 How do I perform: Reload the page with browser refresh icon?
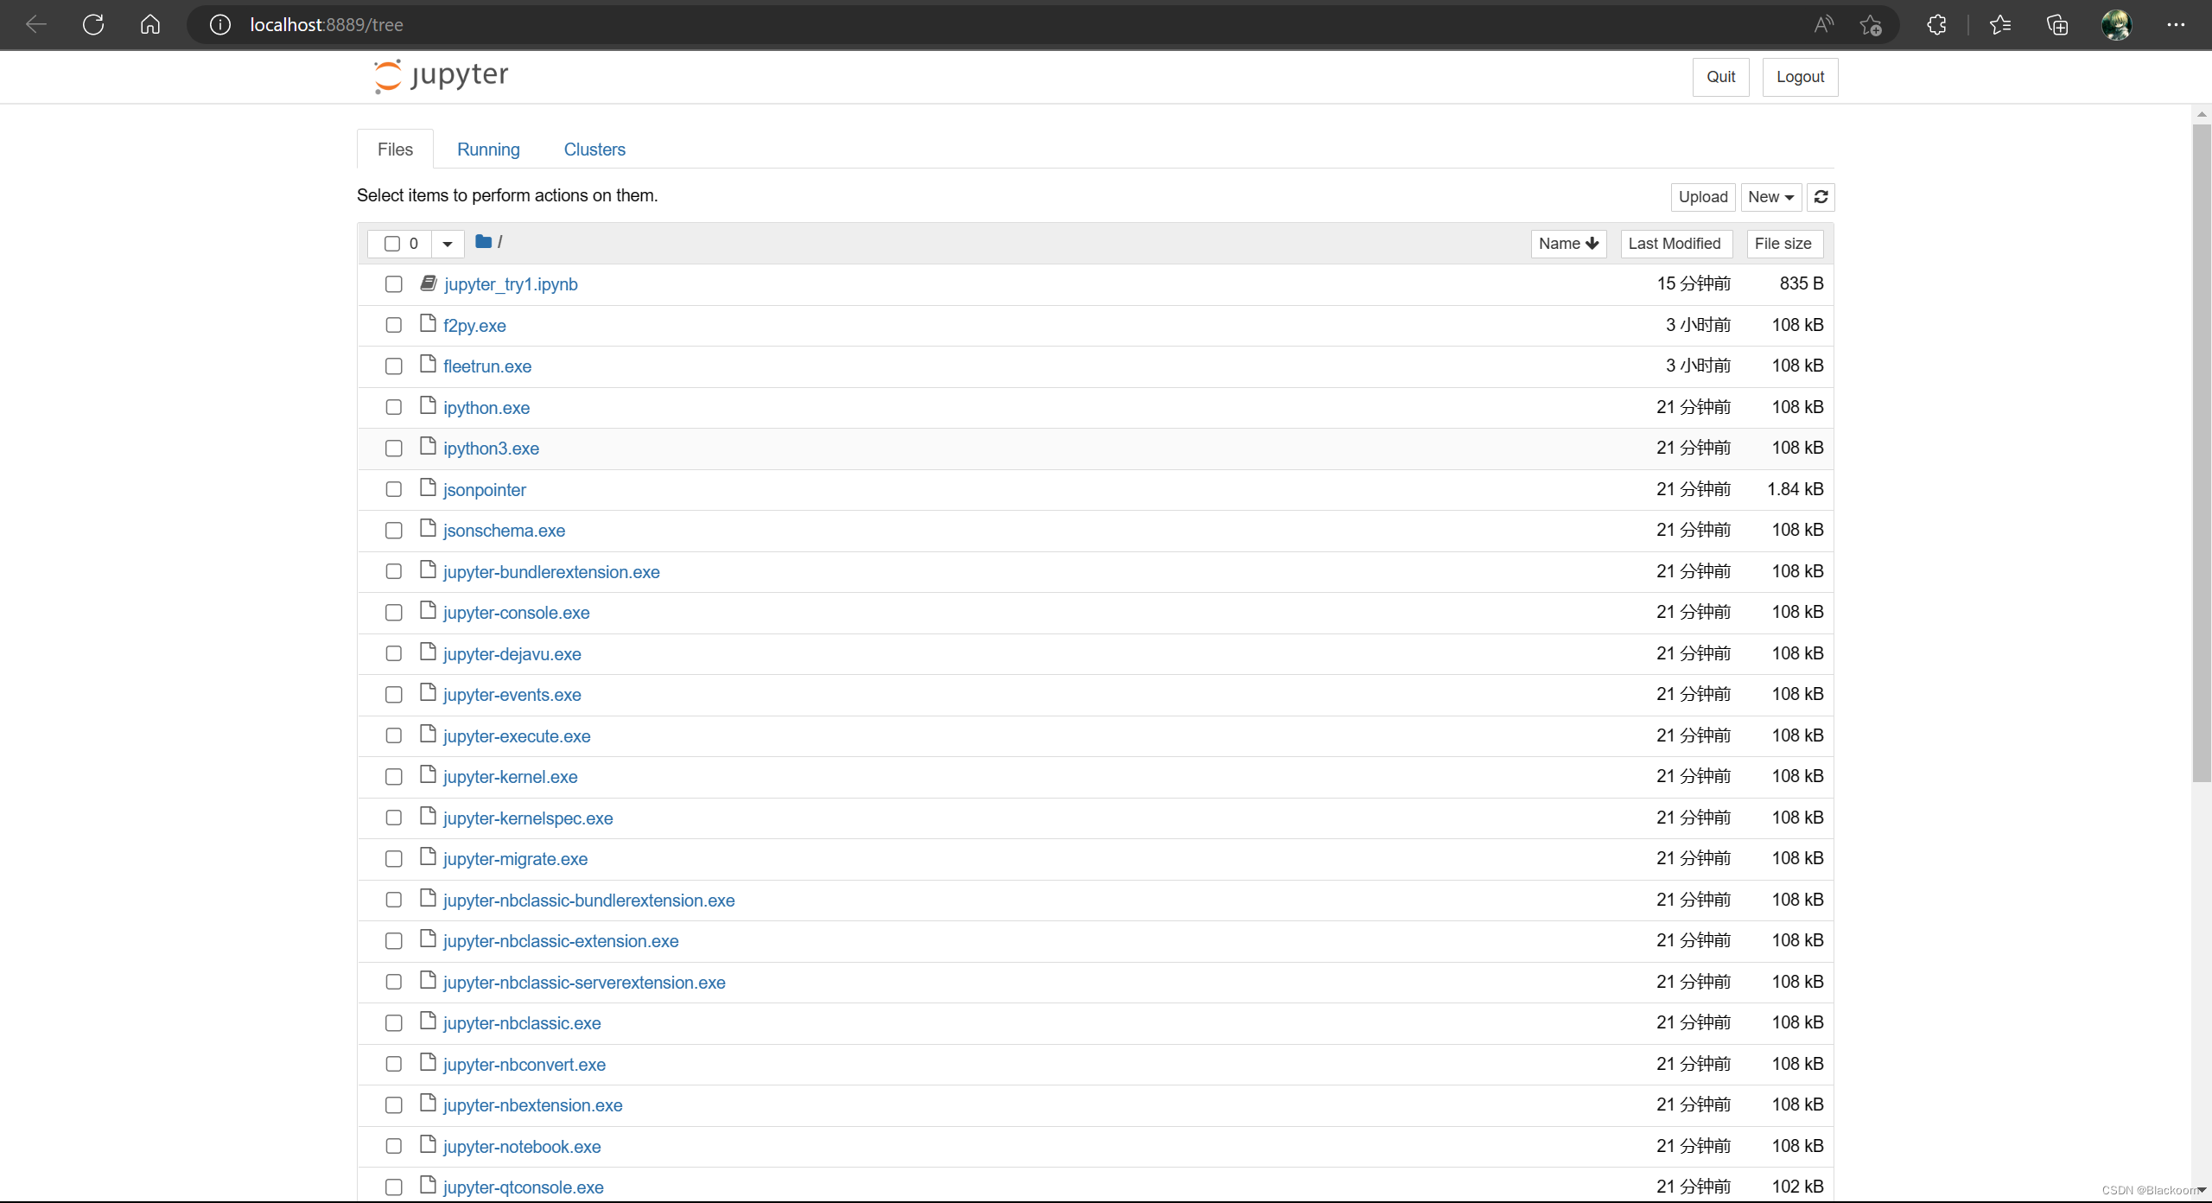pyautogui.click(x=93, y=24)
